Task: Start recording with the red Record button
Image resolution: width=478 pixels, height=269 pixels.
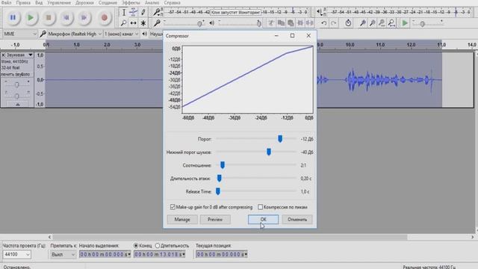Action: (x=105, y=18)
